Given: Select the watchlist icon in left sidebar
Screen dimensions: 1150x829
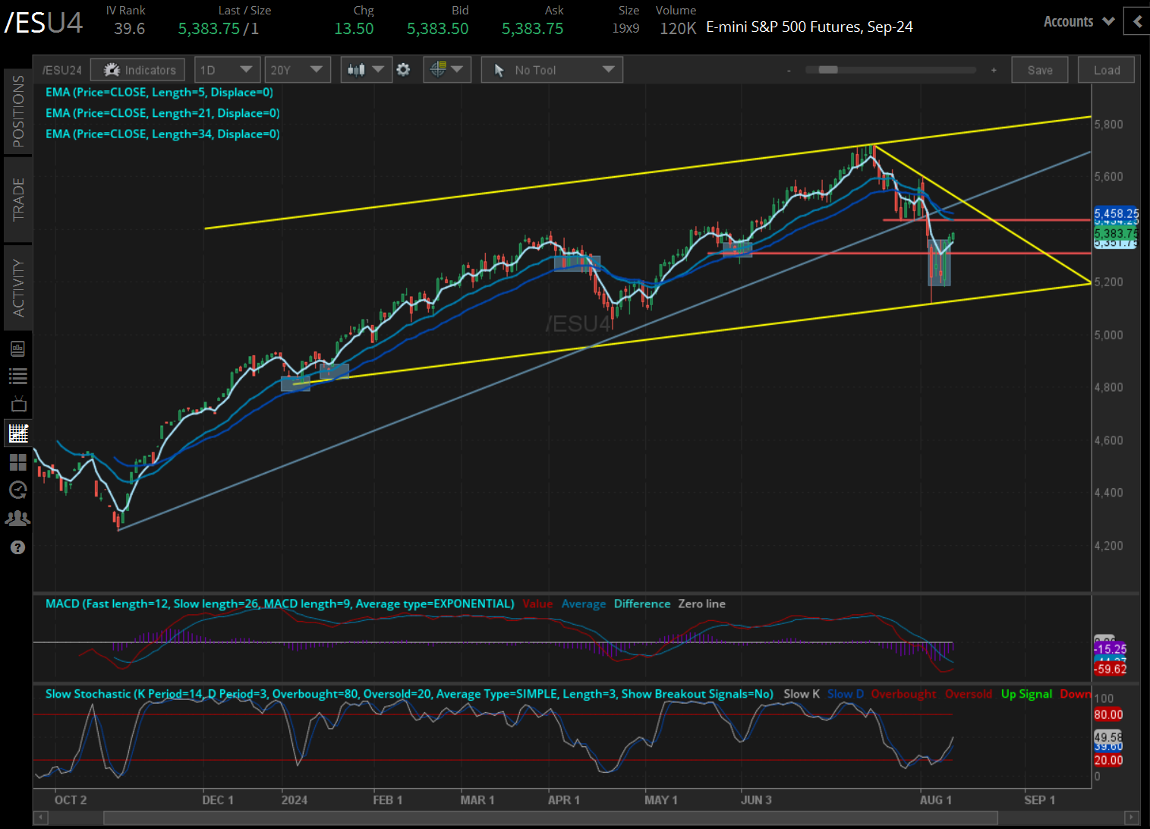Looking at the screenshot, I should [x=18, y=376].
